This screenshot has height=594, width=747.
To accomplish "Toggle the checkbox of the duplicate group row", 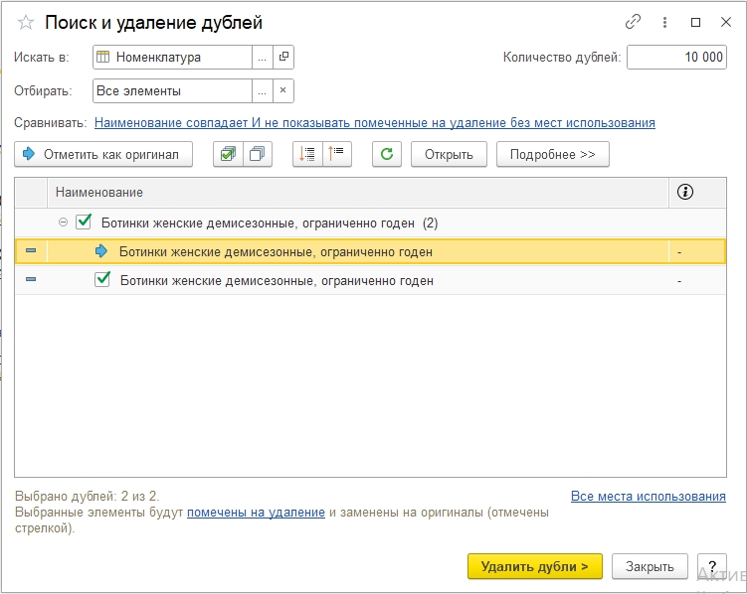I will [85, 223].
